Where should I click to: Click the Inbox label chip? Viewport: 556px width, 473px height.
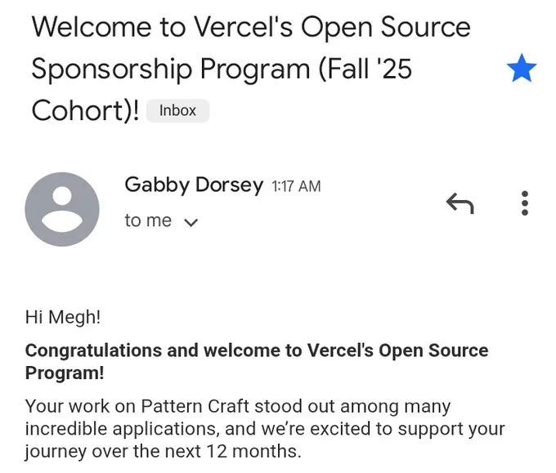coord(177,111)
